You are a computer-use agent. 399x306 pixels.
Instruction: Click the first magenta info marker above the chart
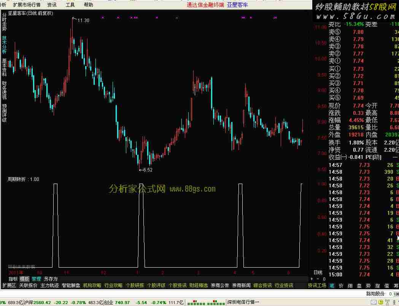(x=103, y=17)
